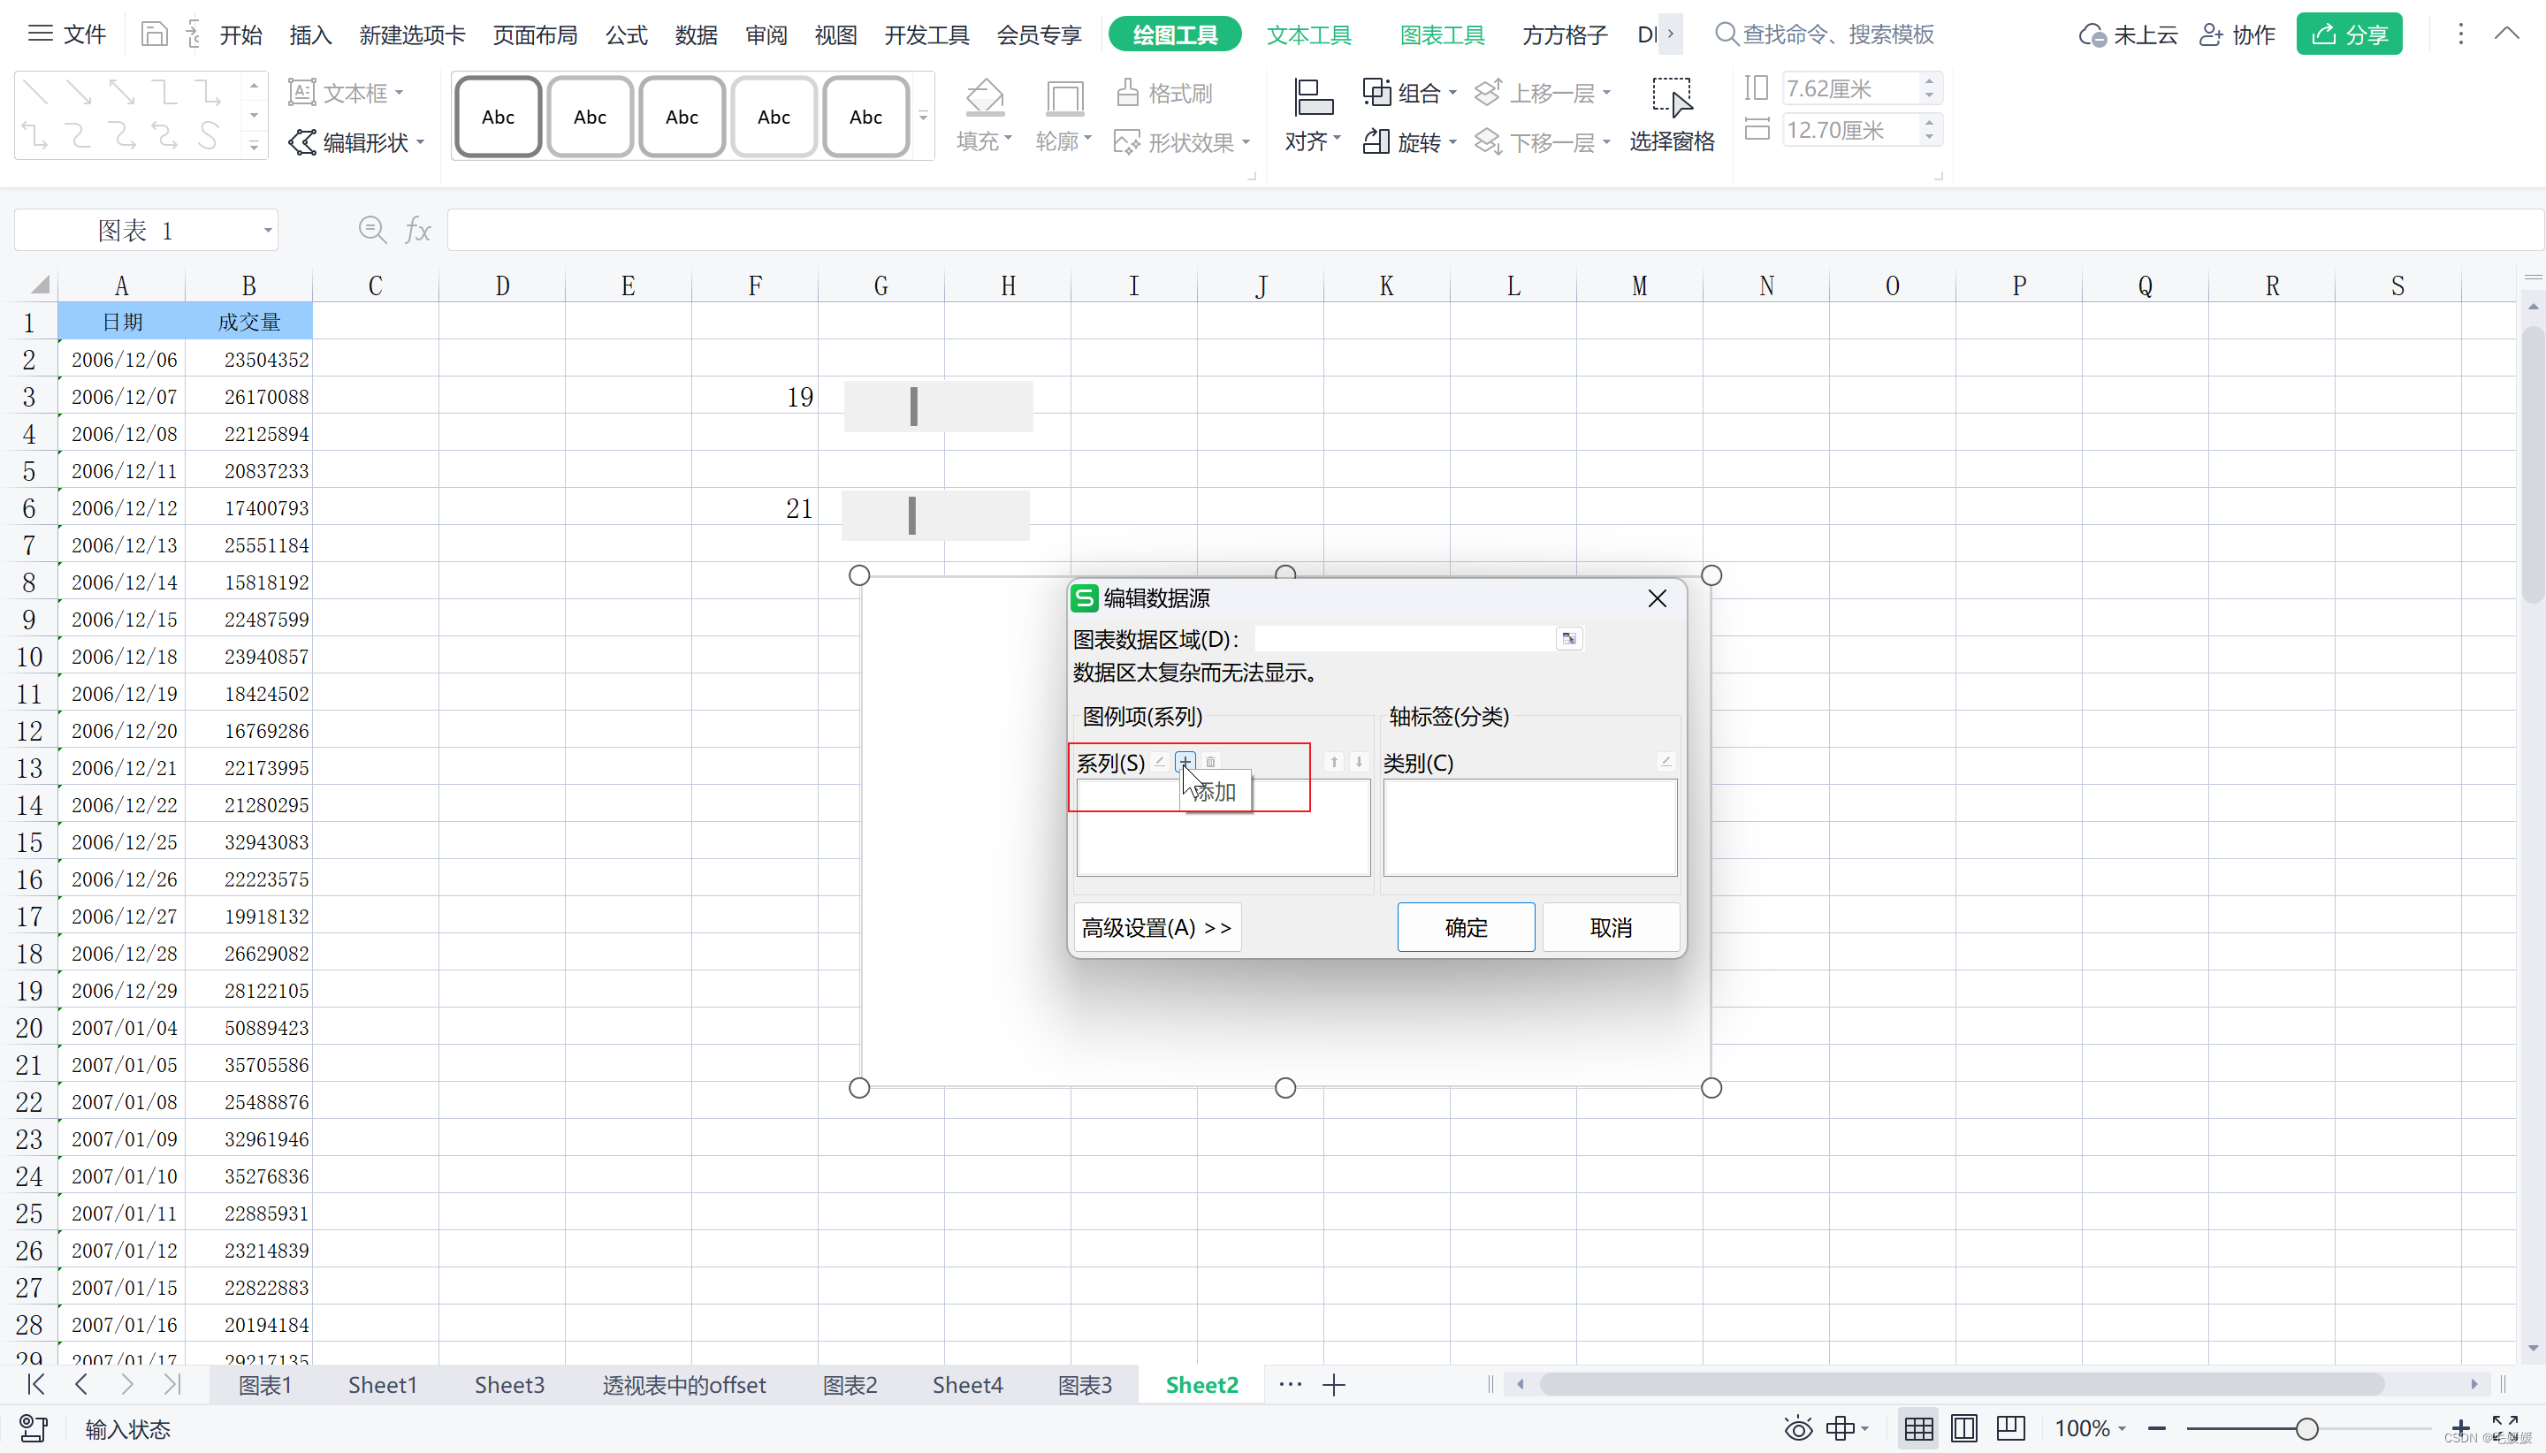
Task: Click the zoom slider handle in the status bar
Action: pyautogui.click(x=2306, y=1429)
